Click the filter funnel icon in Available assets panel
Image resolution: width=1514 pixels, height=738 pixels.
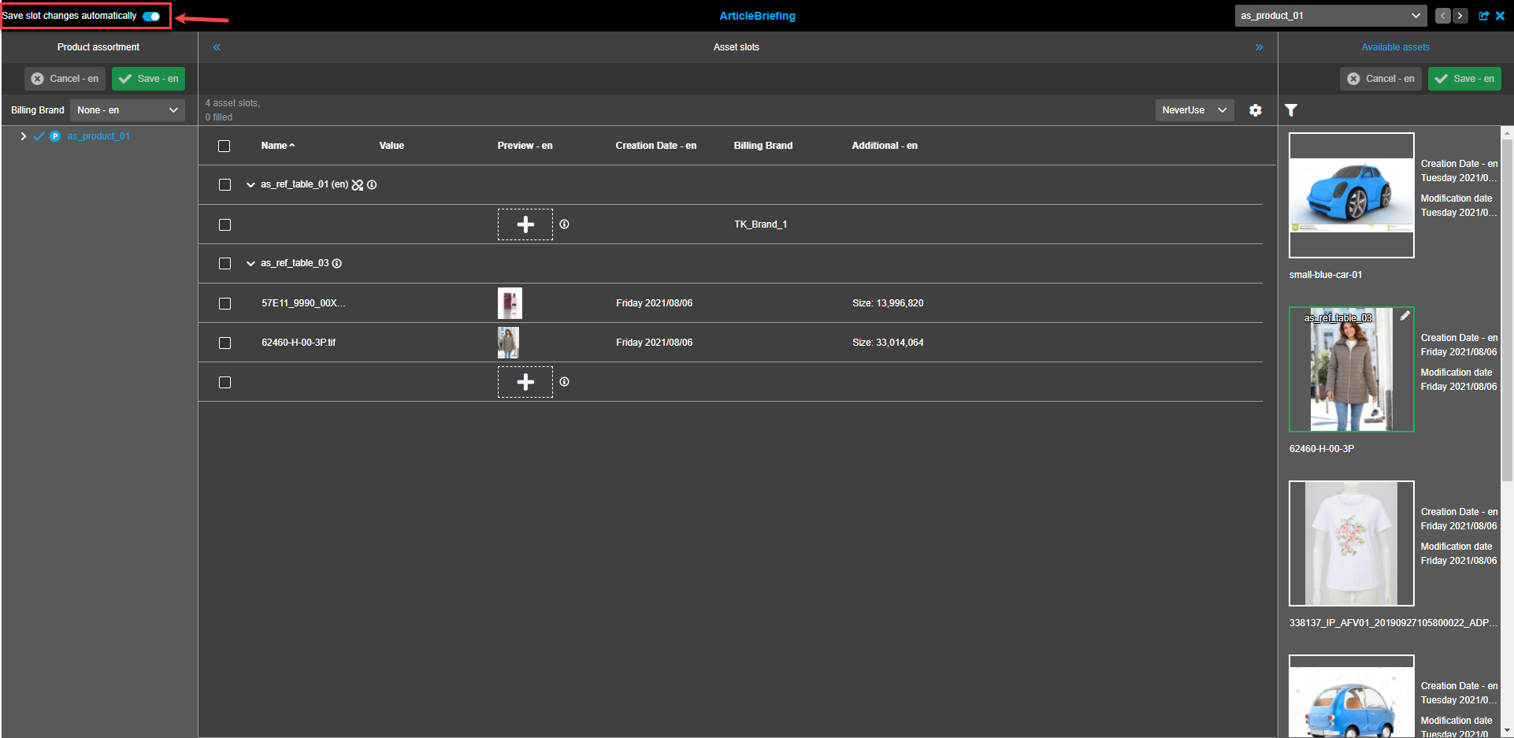tap(1291, 110)
